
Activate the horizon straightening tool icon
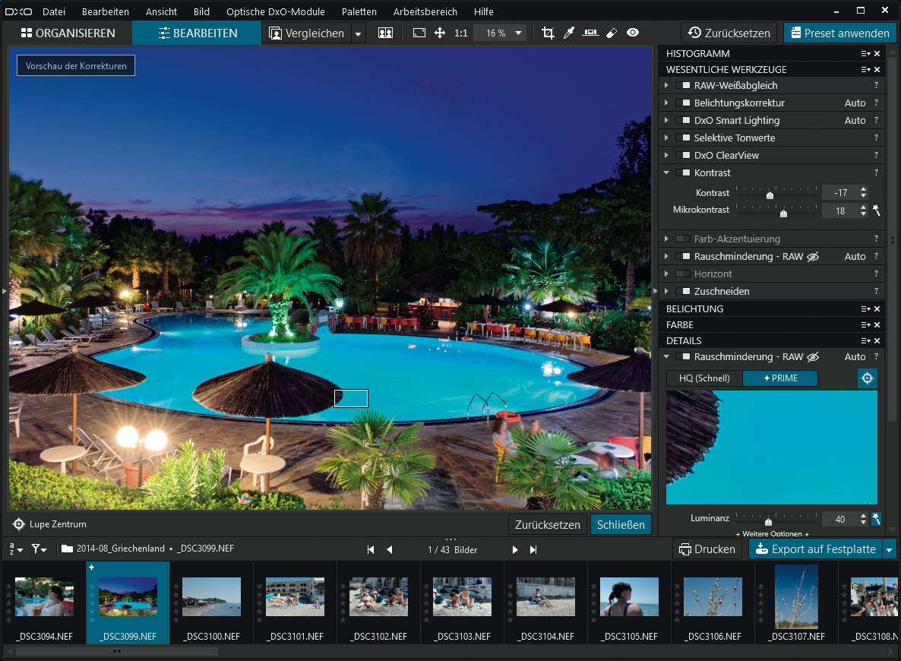coord(590,33)
